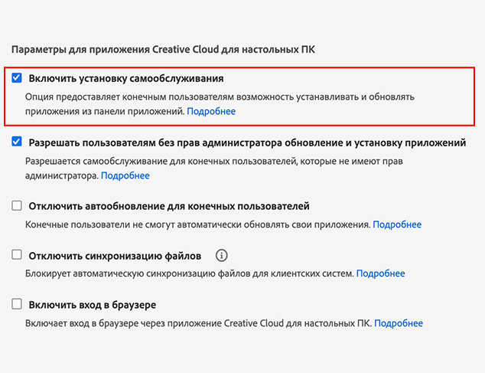The height and width of the screenshot is (373, 485).
Task: Follow Подробнее link in the auto-update description
Action: tap(397, 224)
